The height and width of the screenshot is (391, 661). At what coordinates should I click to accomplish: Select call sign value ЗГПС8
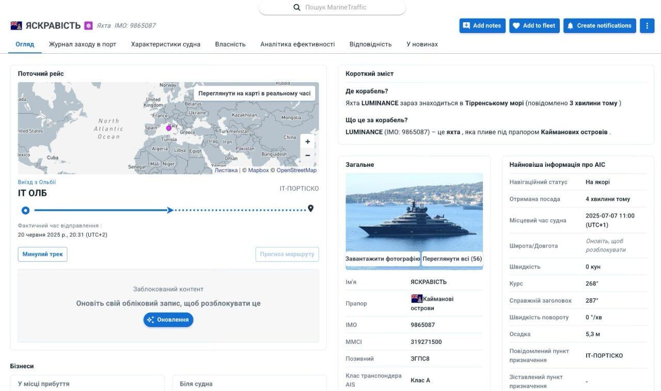coord(420,358)
